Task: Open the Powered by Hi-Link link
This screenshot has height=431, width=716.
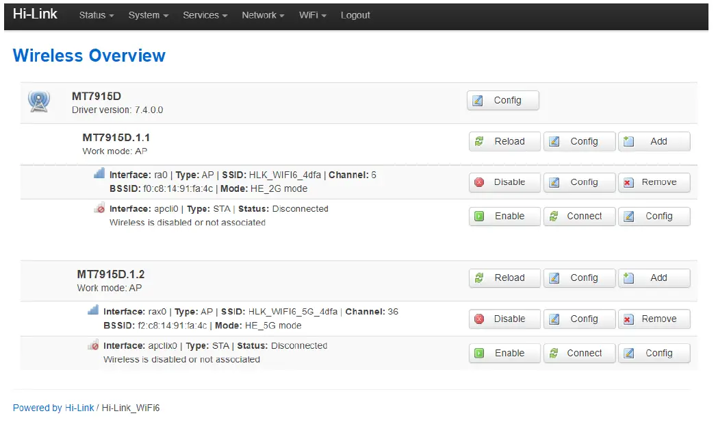Action: coord(53,408)
